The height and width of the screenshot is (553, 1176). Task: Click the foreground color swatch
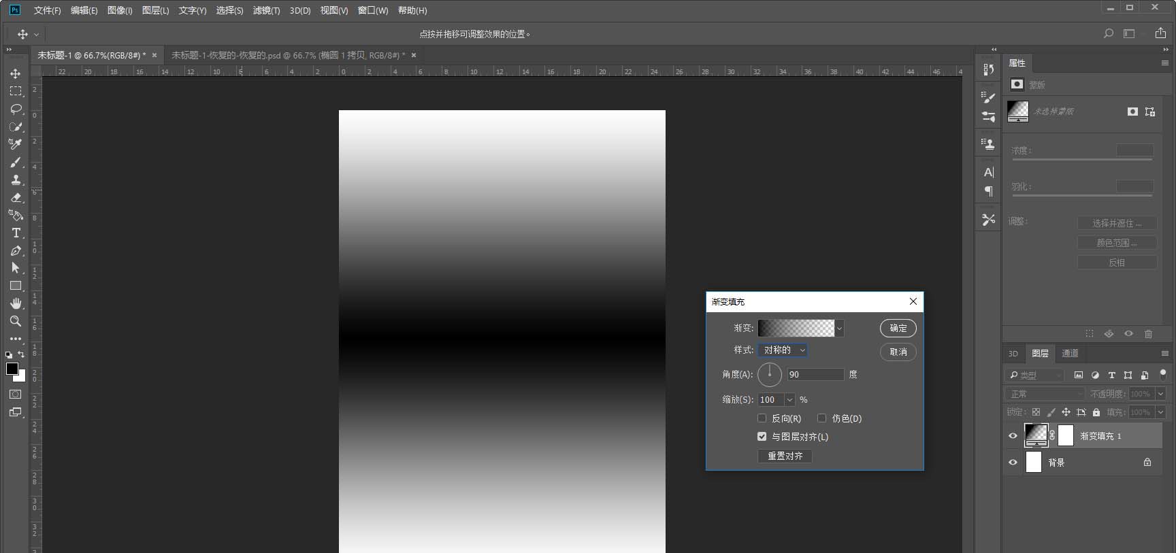point(12,369)
